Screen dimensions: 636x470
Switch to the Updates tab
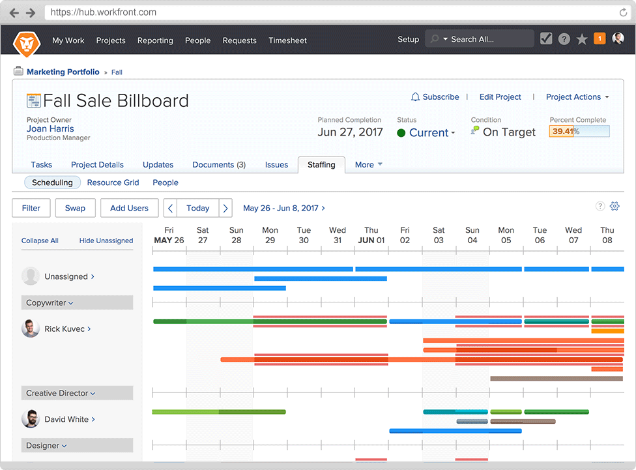(158, 165)
